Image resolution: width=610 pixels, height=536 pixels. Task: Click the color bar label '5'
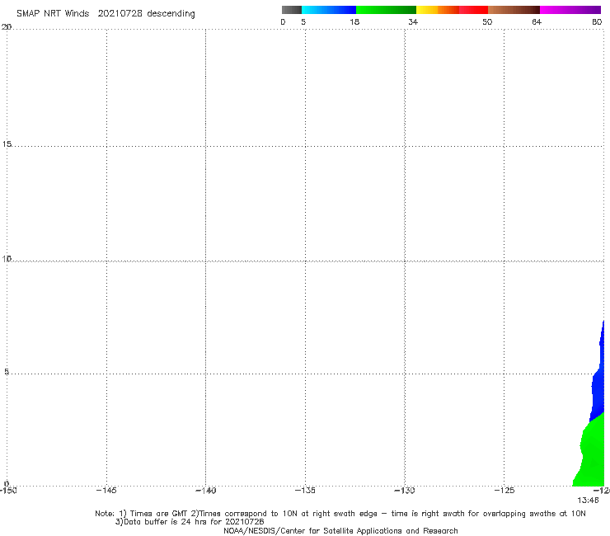(x=303, y=21)
